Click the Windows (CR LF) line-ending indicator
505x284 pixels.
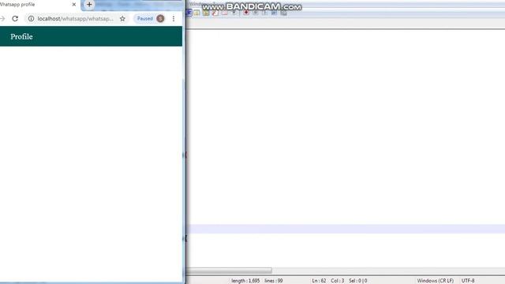435,281
